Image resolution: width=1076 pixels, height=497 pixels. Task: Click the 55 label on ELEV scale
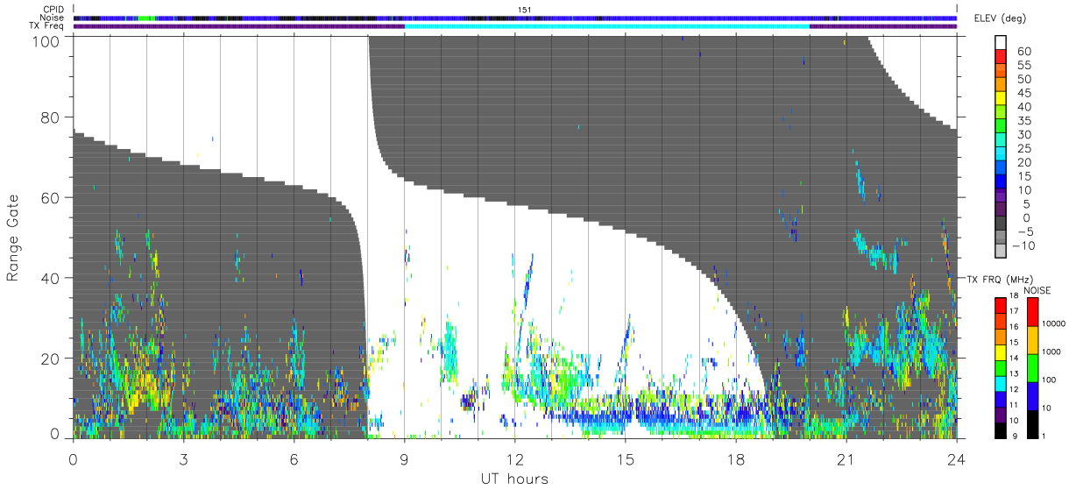pos(1023,66)
